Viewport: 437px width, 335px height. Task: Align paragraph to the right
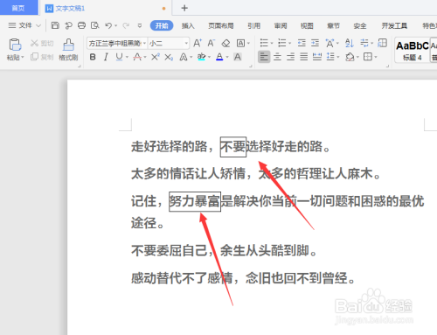pos(290,57)
